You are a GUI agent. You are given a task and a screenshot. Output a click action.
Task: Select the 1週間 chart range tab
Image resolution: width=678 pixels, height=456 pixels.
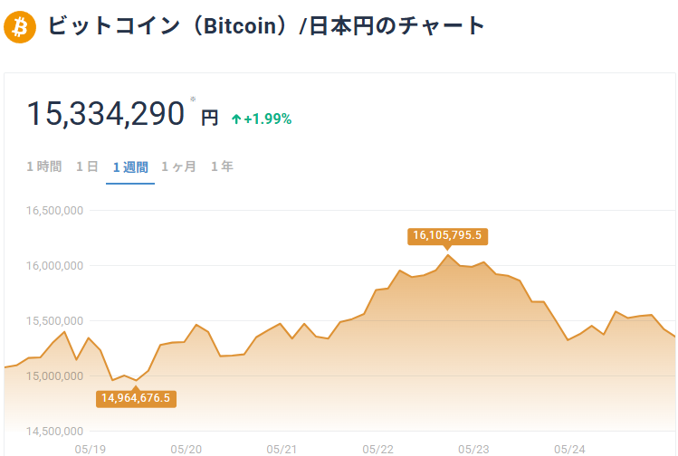pyautogui.click(x=130, y=166)
